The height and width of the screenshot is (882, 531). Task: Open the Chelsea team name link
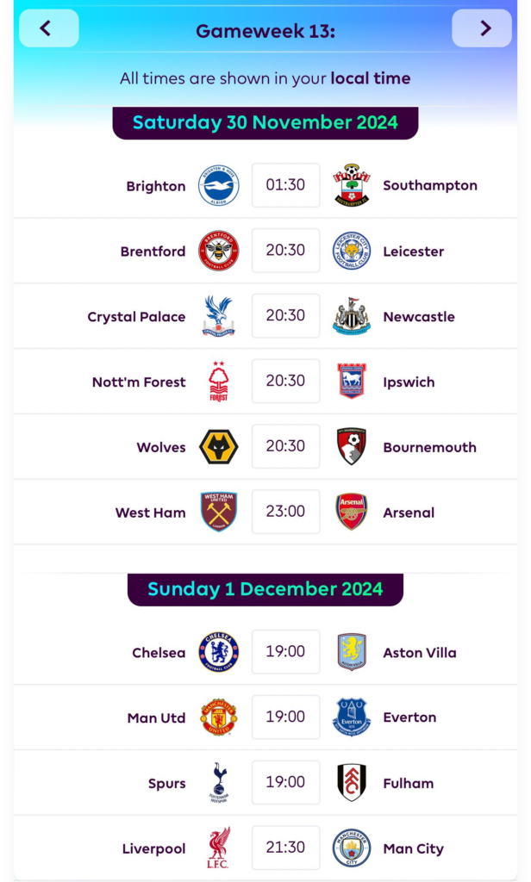pos(159,653)
